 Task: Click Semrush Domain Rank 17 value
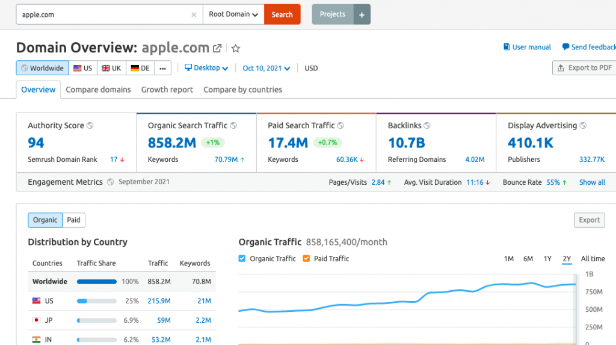114,160
